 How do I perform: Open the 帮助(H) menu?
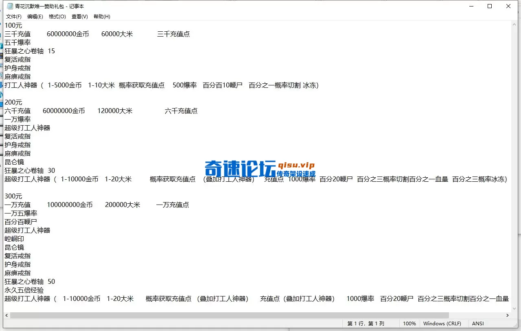point(101,16)
